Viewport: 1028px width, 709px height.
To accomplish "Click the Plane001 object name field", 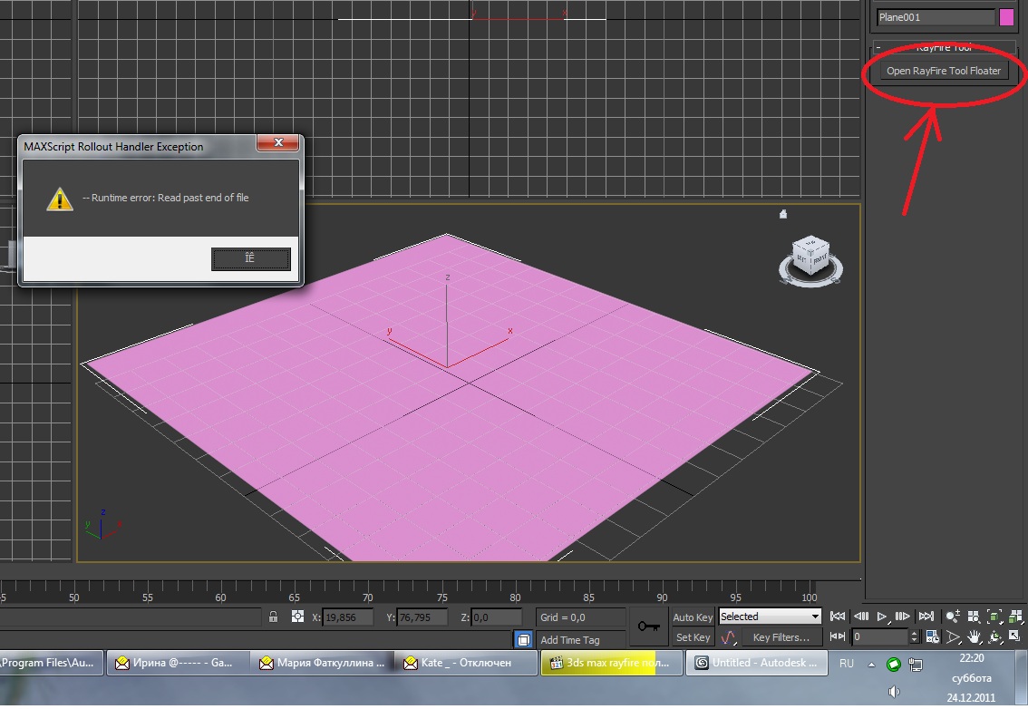I will click(x=936, y=18).
